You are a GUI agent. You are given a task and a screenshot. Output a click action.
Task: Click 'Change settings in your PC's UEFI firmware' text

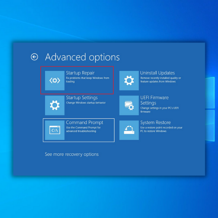coord(159,110)
